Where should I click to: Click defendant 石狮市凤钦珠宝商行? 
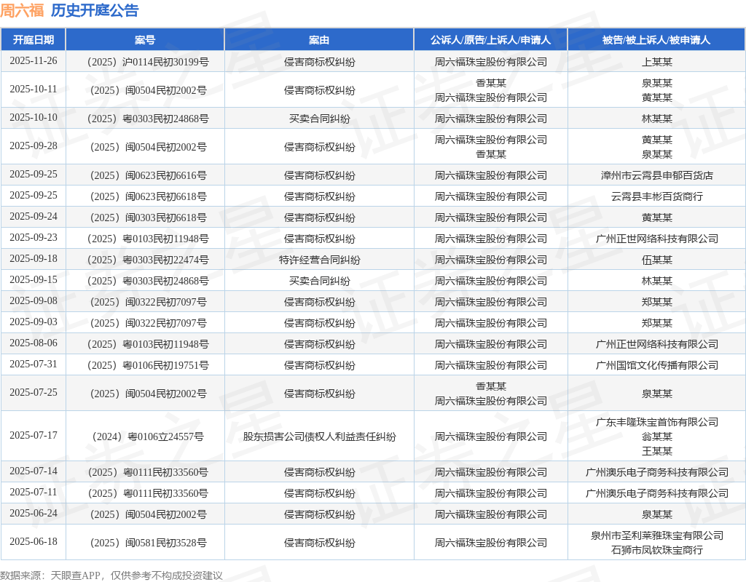tap(656, 550)
